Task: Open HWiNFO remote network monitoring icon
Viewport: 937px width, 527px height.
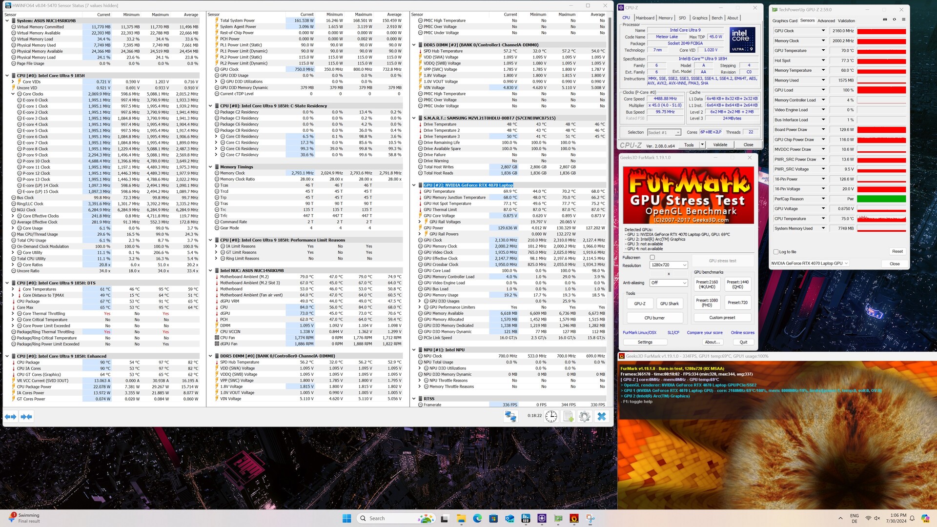Action: tap(510, 416)
